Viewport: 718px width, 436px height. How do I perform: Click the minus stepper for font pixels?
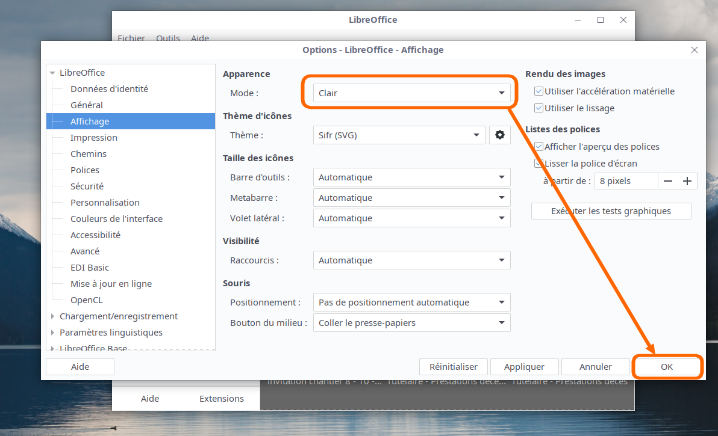click(x=667, y=181)
